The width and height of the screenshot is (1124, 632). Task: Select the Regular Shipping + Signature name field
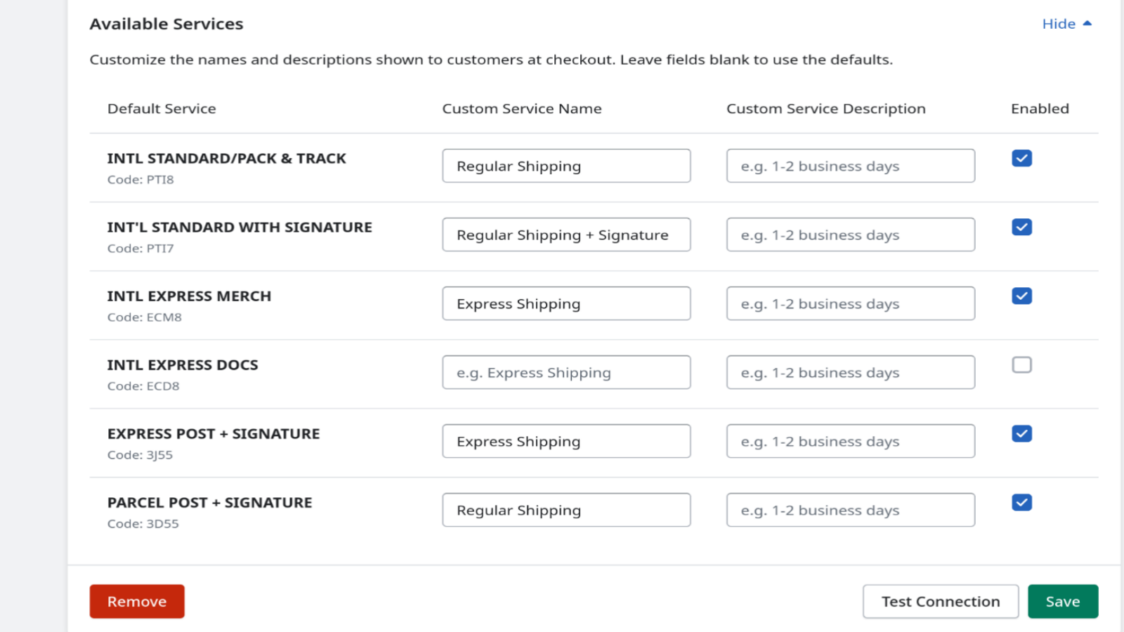click(x=566, y=235)
